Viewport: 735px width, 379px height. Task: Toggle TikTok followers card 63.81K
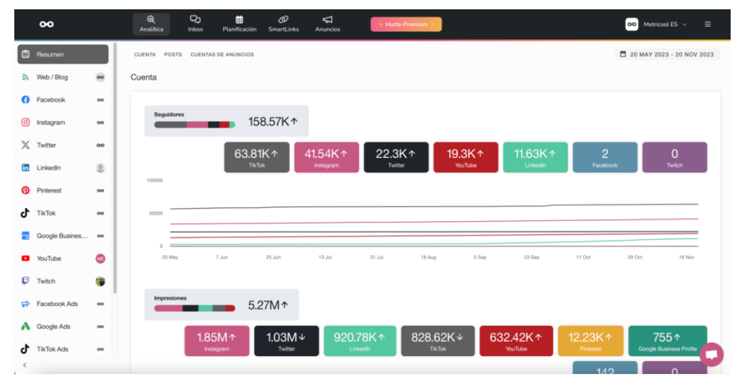[256, 158]
